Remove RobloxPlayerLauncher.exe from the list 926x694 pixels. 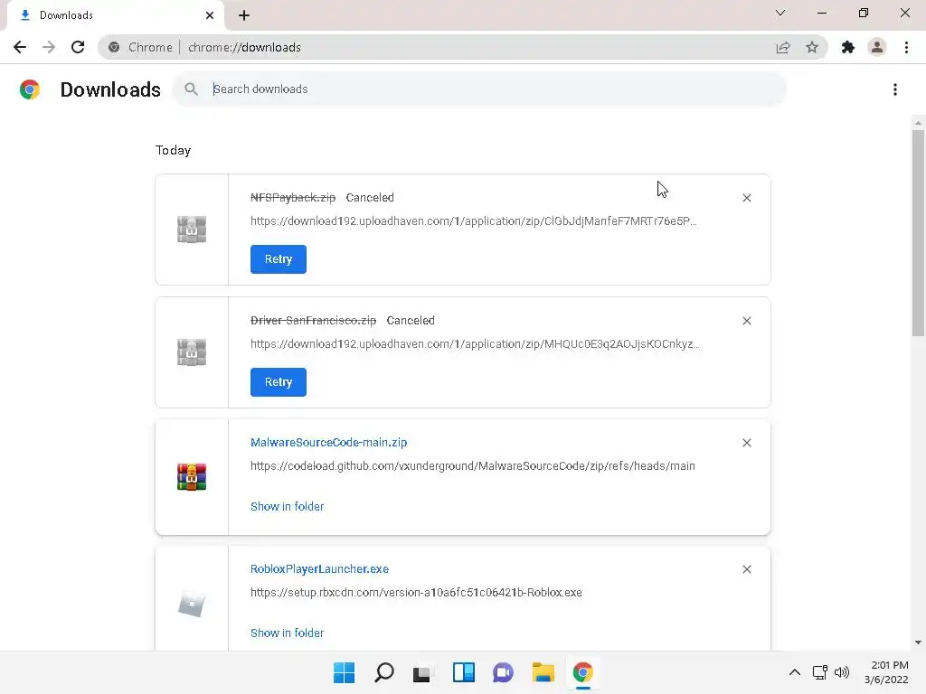click(746, 569)
